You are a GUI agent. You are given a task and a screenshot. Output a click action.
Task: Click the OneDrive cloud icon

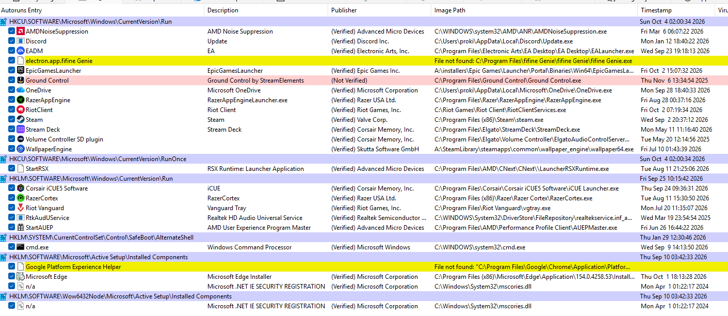[21, 90]
